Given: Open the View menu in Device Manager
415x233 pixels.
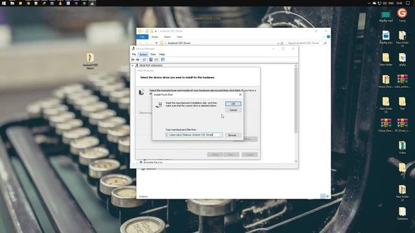Looking at the screenshot, I should click(153, 54).
